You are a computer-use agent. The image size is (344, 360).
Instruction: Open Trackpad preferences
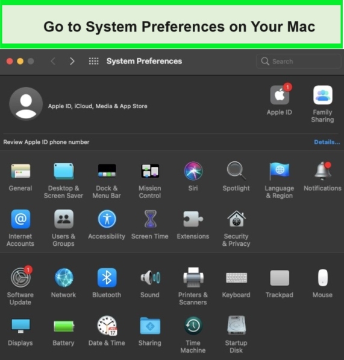[x=280, y=278]
